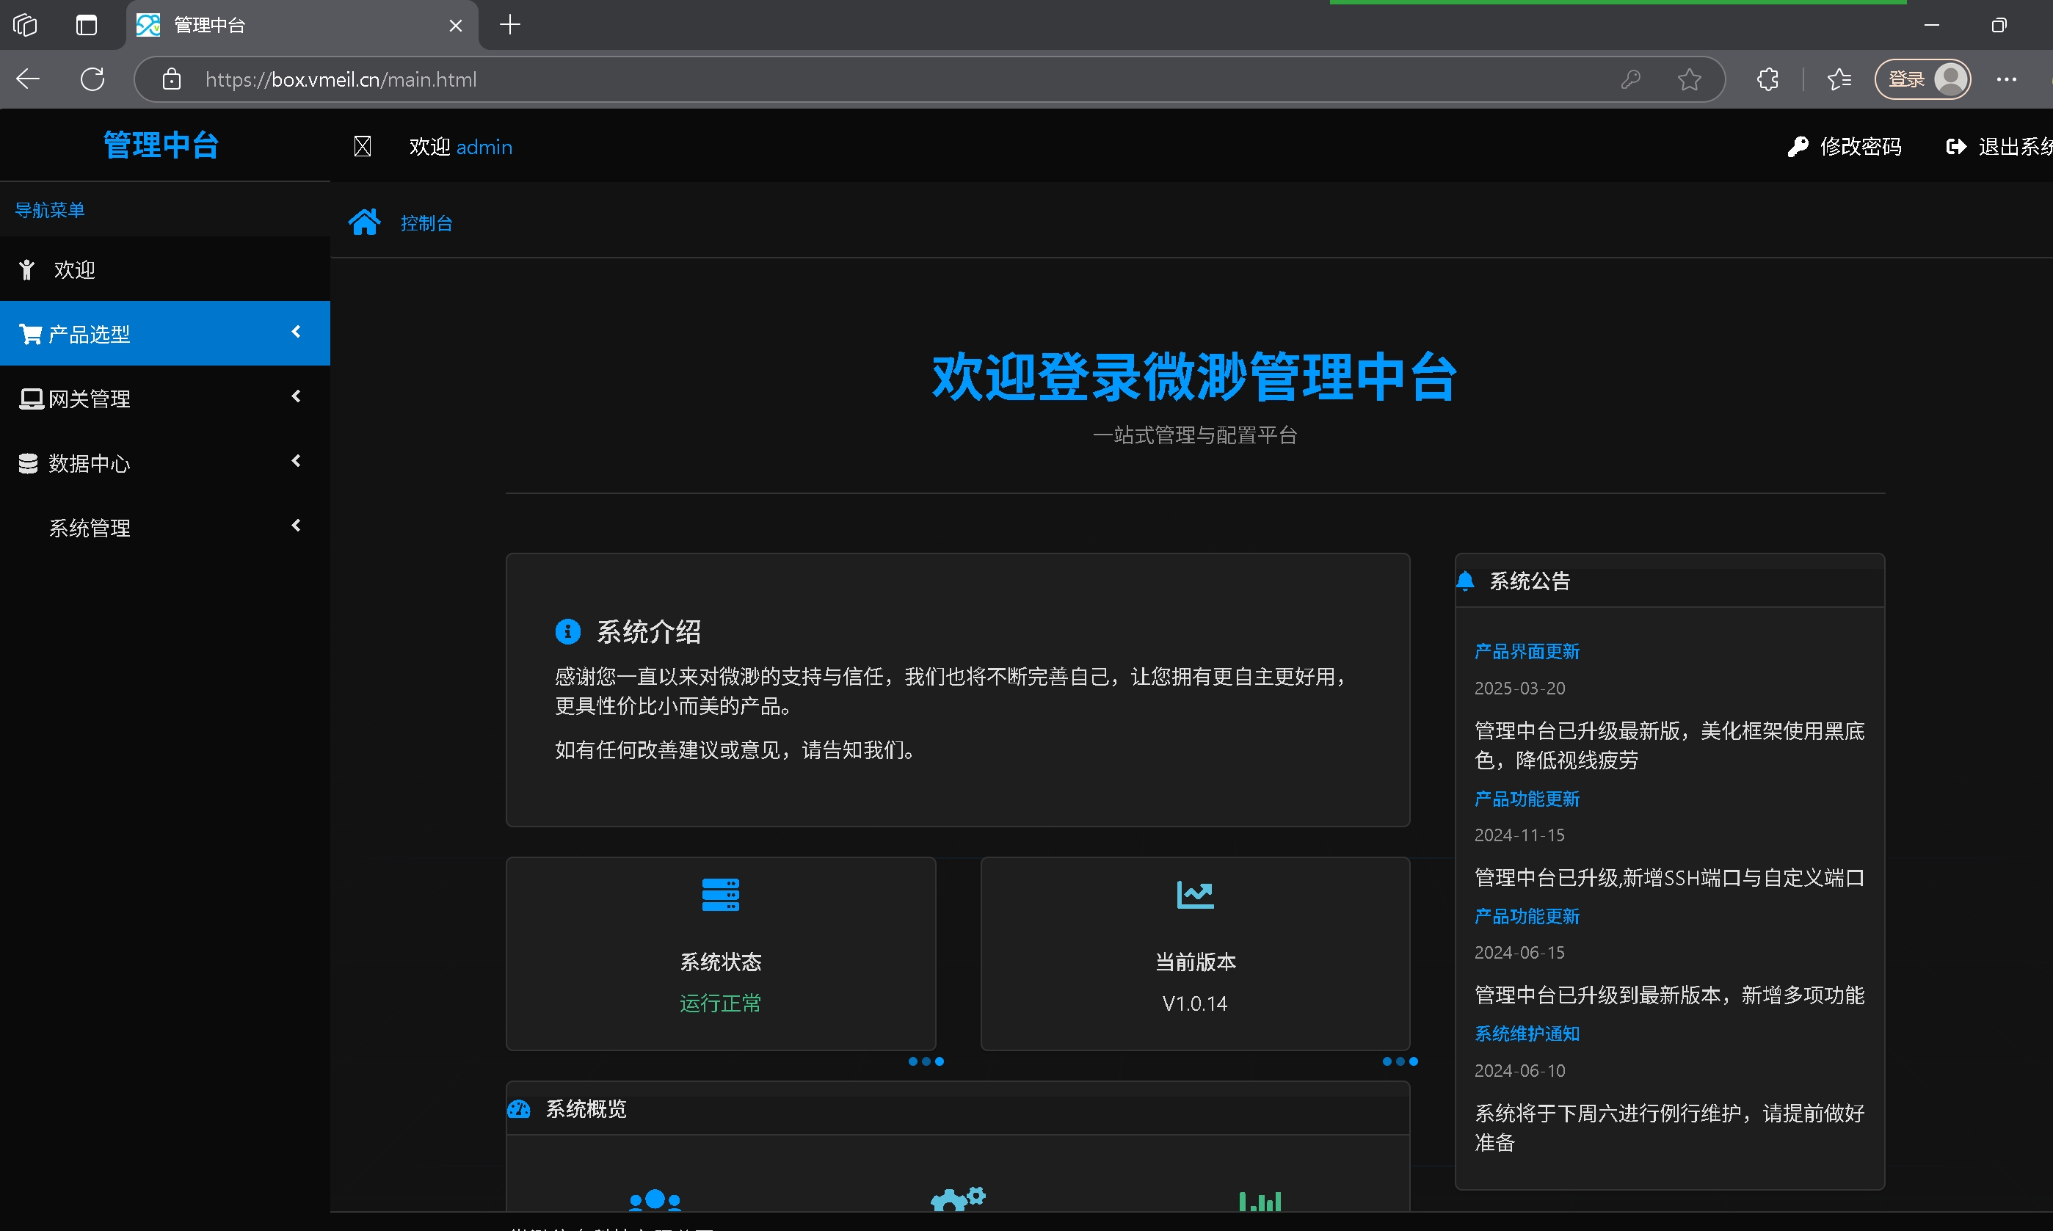The height and width of the screenshot is (1231, 2053).
Task: Expand the 产品选型 menu chevron
Action: click(x=296, y=332)
